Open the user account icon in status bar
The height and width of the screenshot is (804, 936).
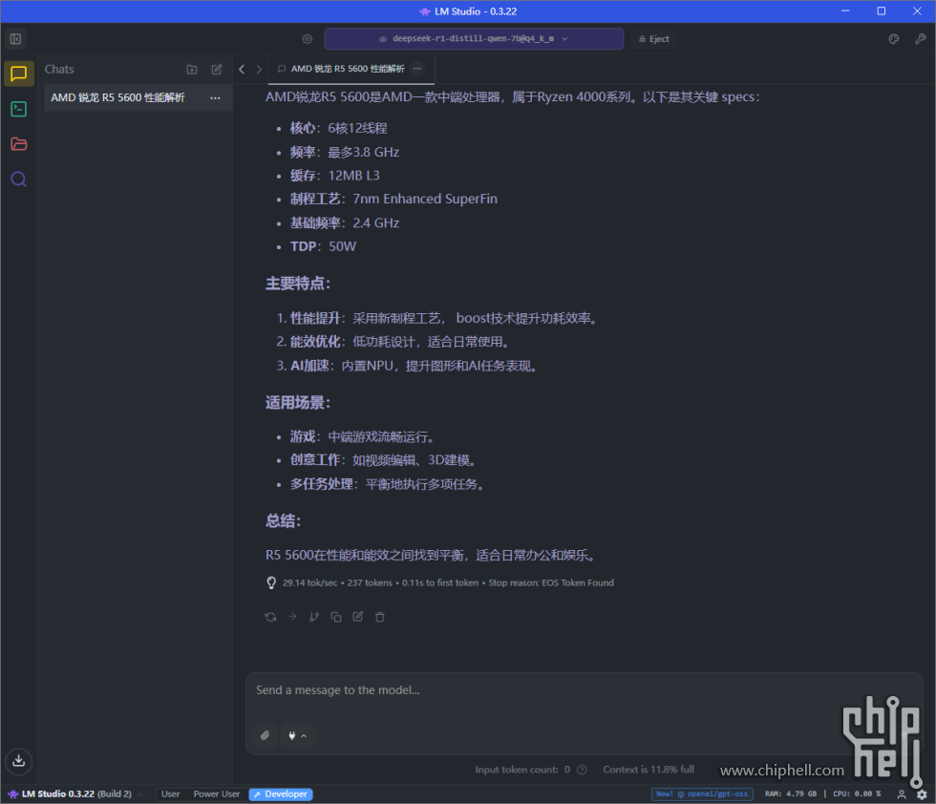click(x=902, y=794)
